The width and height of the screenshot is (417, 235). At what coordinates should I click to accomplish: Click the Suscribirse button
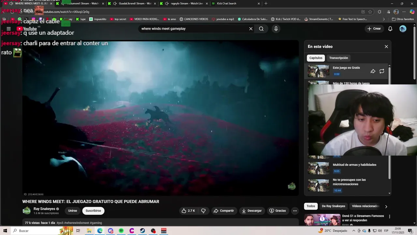[93, 211]
